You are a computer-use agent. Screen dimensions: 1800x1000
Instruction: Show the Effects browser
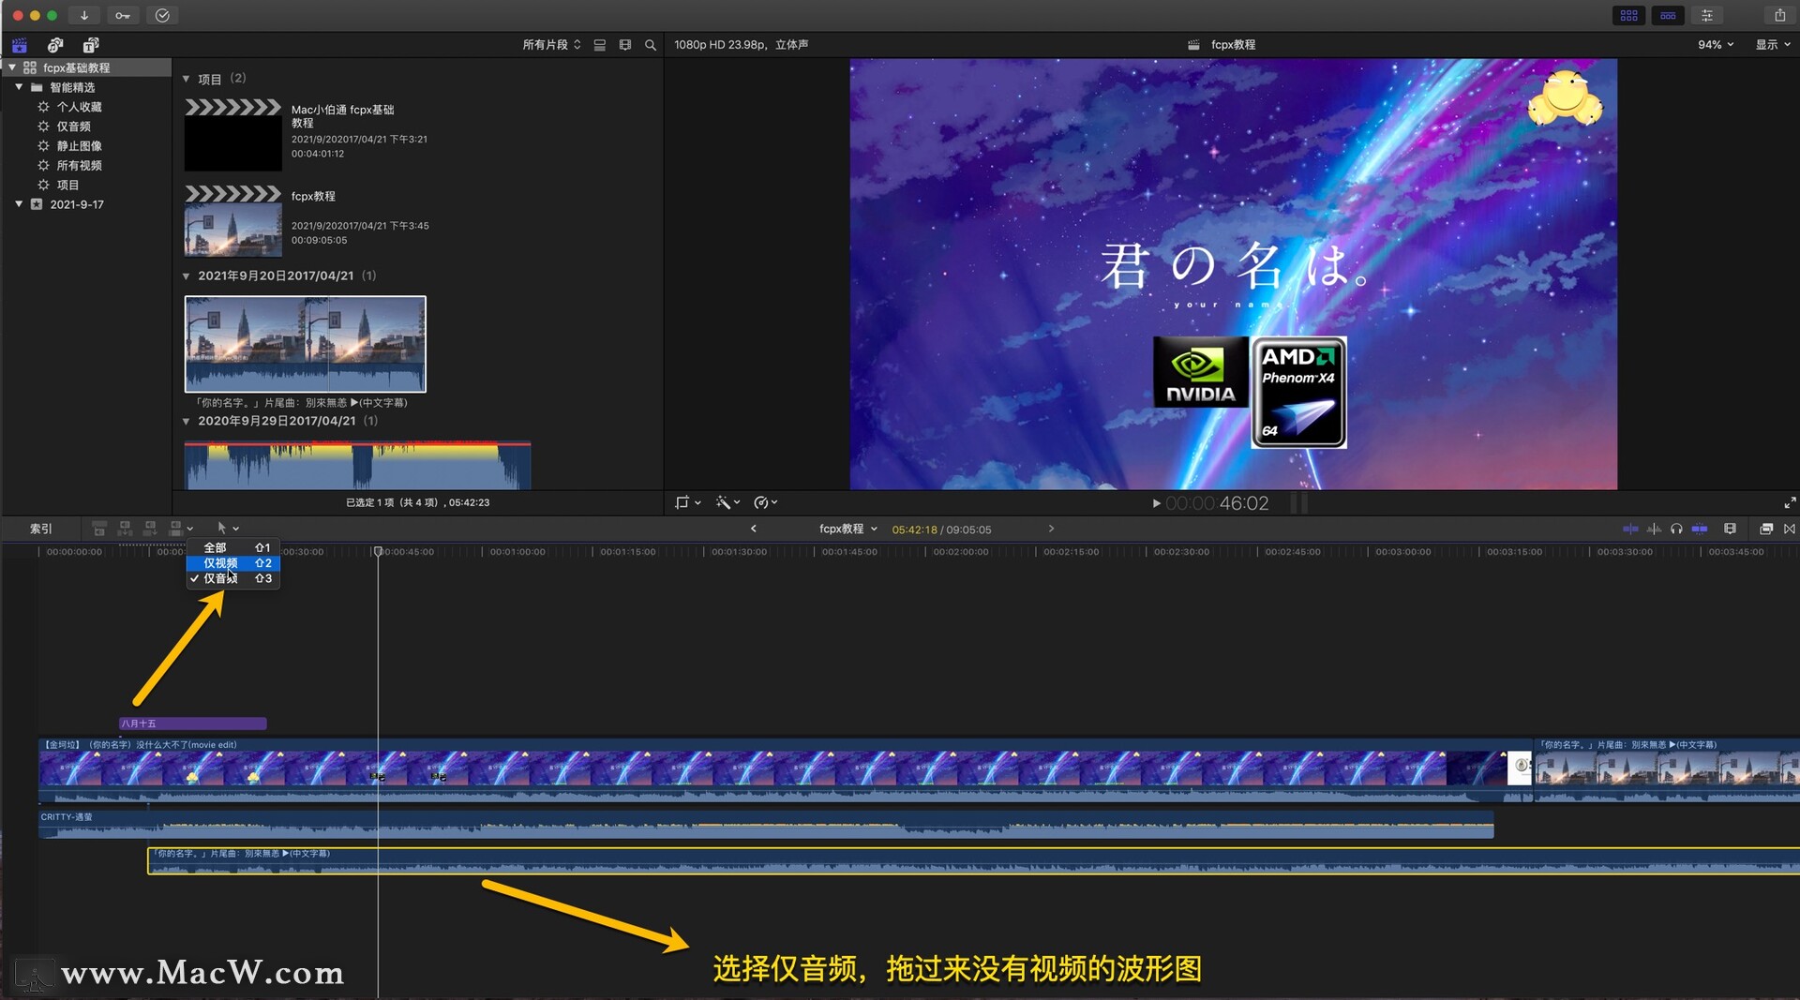pyautogui.click(x=1766, y=530)
